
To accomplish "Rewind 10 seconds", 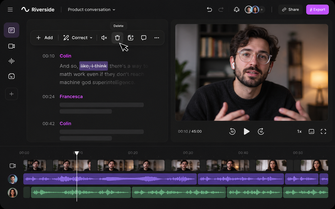I will pos(232,131).
